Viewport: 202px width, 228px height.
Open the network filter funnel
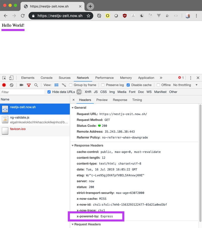(x=29, y=85)
